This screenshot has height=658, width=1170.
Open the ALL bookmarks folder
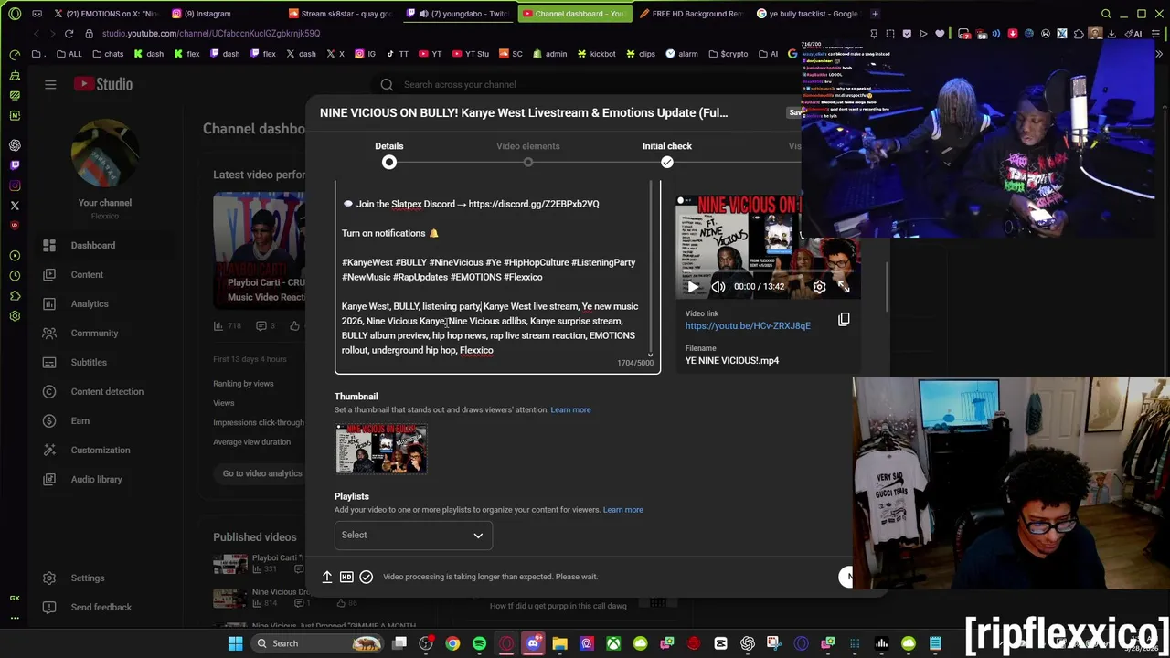pos(69,54)
